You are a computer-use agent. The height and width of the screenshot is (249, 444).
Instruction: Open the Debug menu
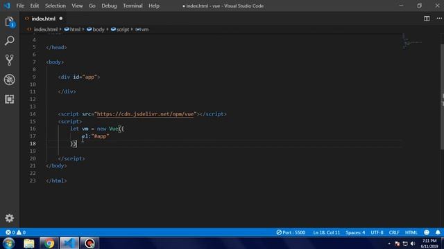[109, 6]
